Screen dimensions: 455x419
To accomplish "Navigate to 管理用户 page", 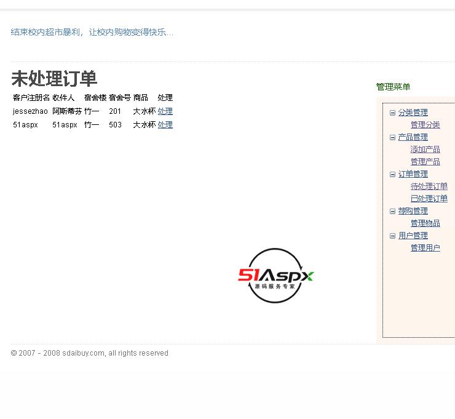I will click(x=425, y=248).
